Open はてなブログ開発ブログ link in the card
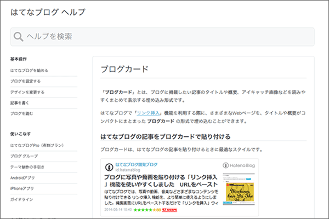329x219 pixels. pyautogui.click(x=137, y=164)
